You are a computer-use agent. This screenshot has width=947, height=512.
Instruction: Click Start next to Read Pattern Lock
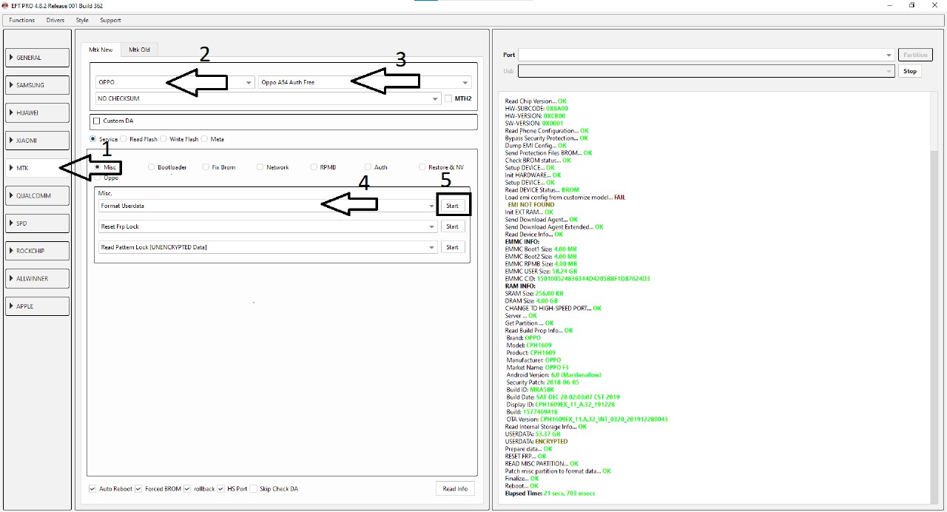pos(452,247)
